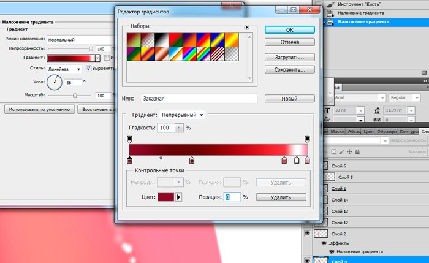This screenshot has height=263, width=429.
Task: Click the Цвет color swatch
Action: [x=166, y=197]
